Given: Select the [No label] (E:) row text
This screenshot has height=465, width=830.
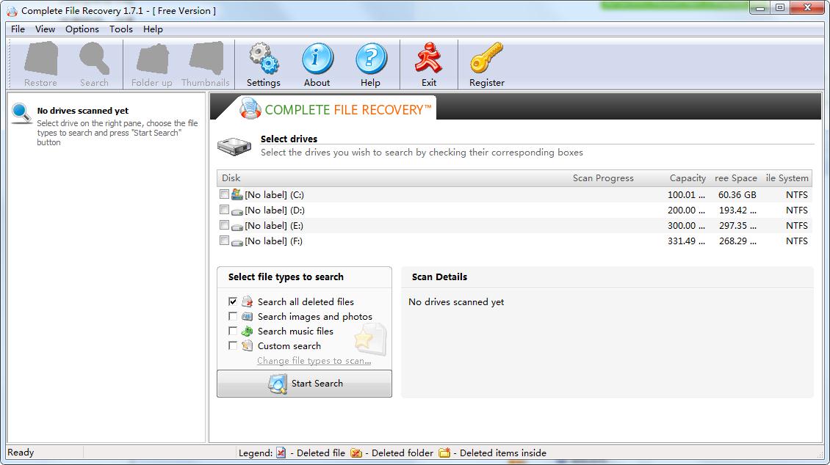Looking at the screenshot, I should [274, 226].
